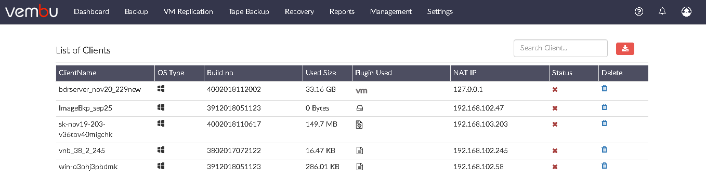The width and height of the screenshot is (706, 192).
Task: Click Windows OS icon for ImageBkp_sep25
Action: pos(161,107)
